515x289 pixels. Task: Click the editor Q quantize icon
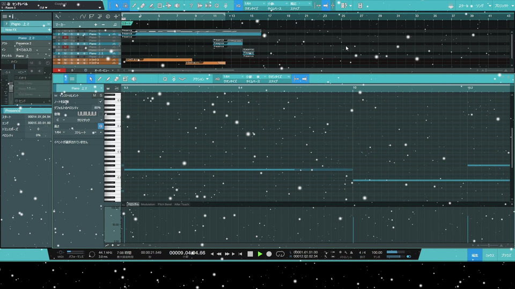click(x=165, y=79)
